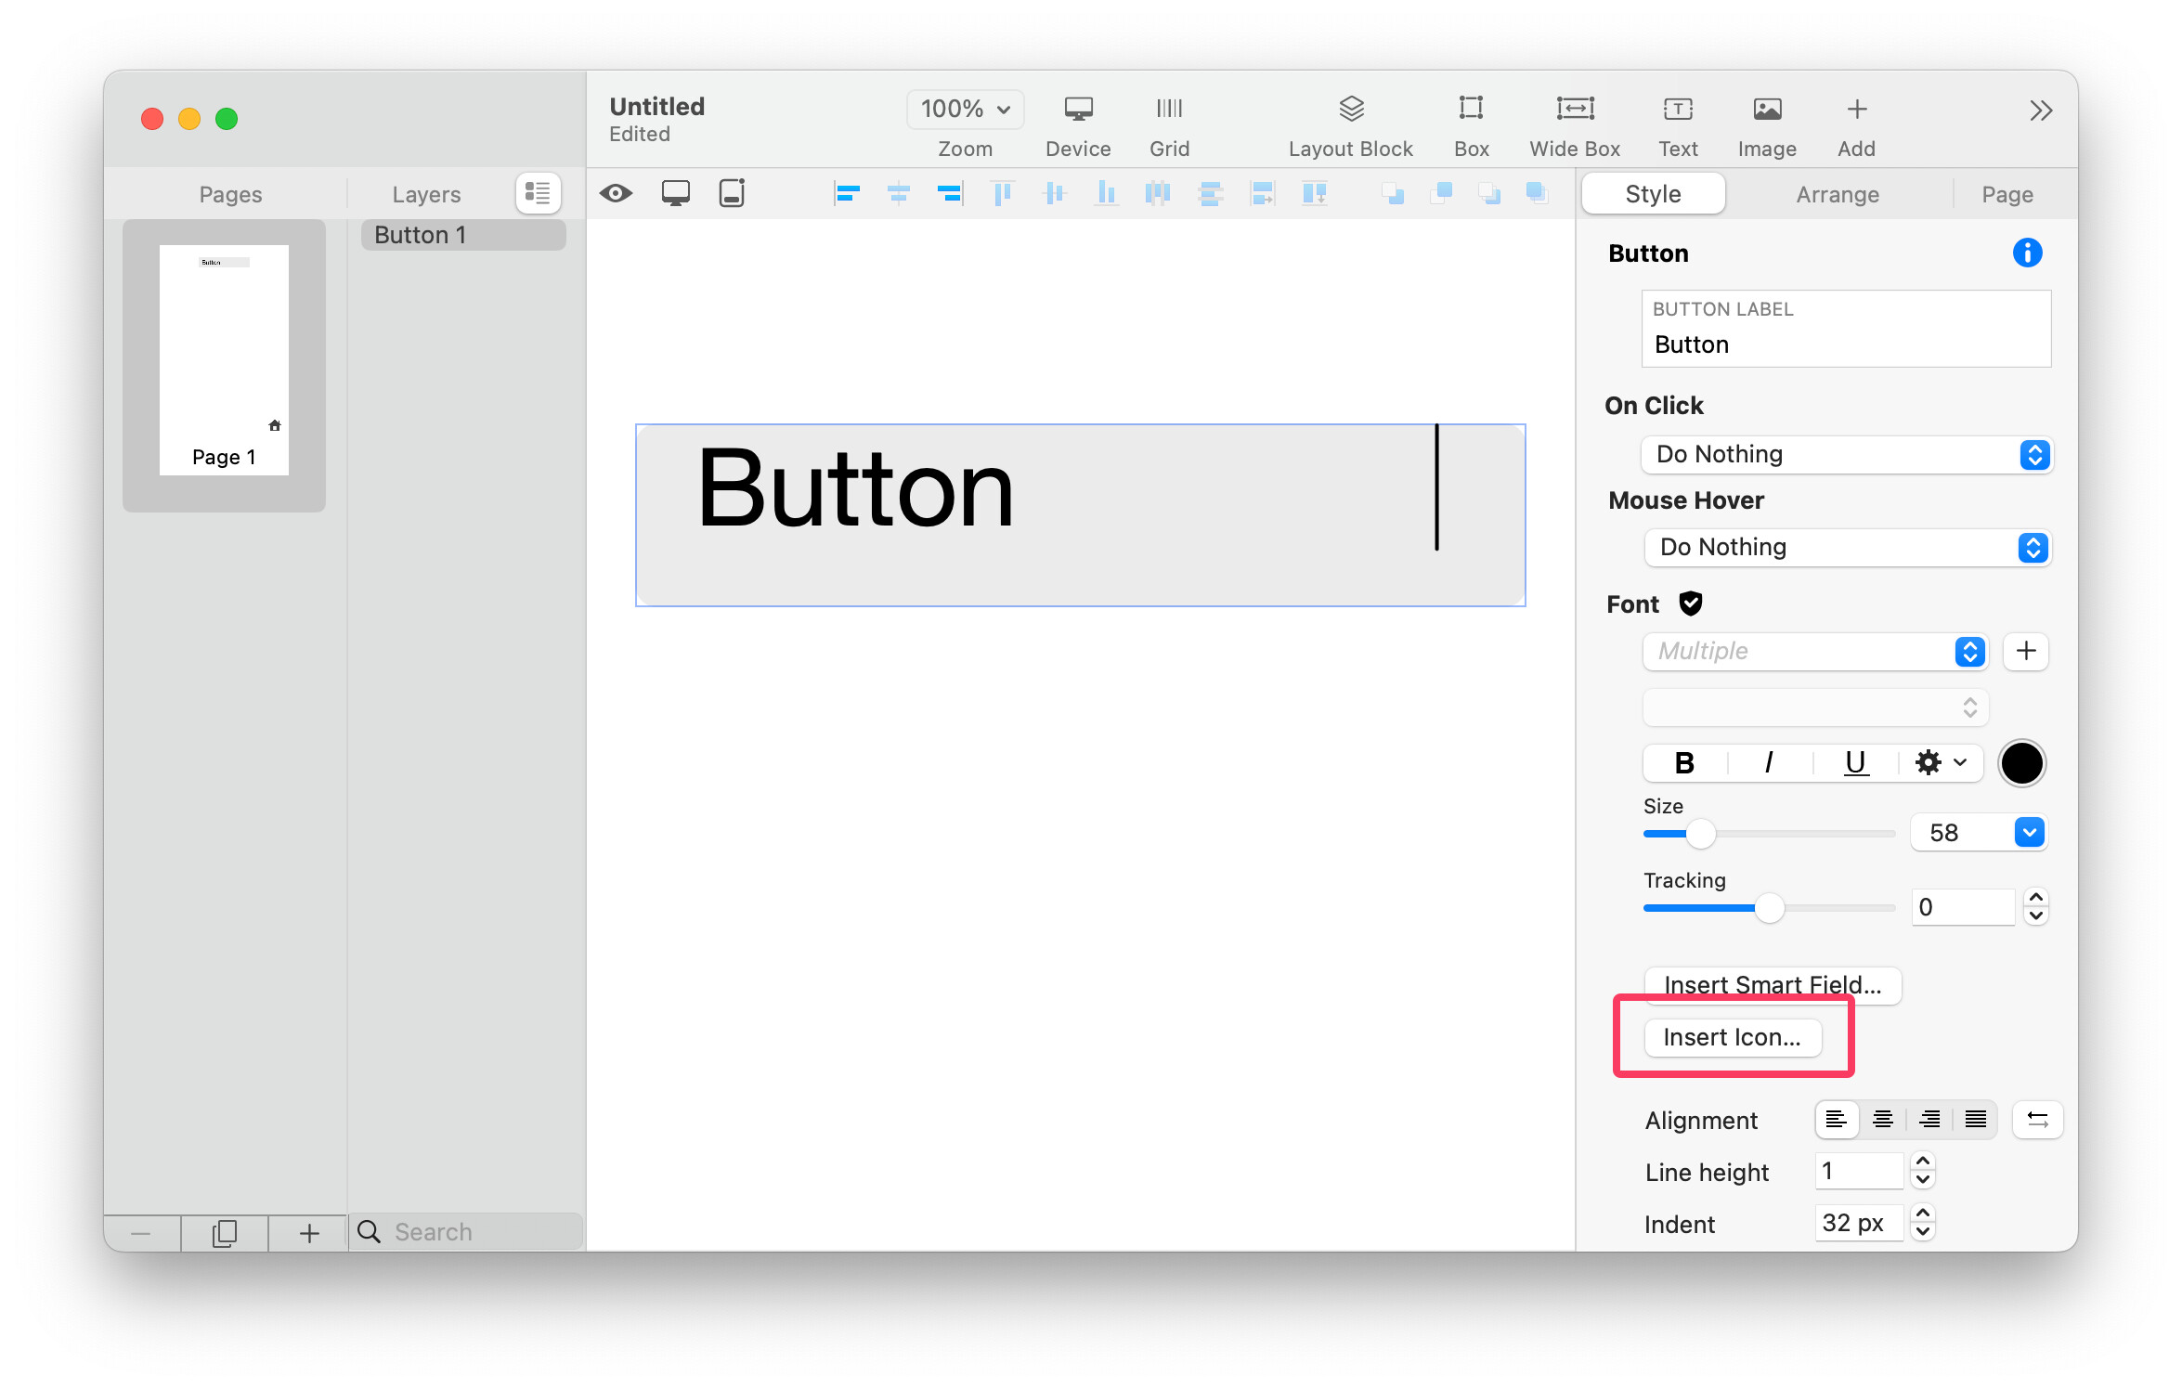
Task: Toggle bold text formatting
Action: click(1683, 763)
